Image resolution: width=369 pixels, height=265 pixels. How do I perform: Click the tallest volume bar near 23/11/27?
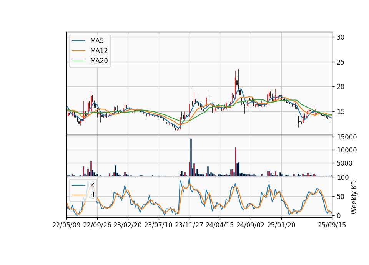click(191, 157)
